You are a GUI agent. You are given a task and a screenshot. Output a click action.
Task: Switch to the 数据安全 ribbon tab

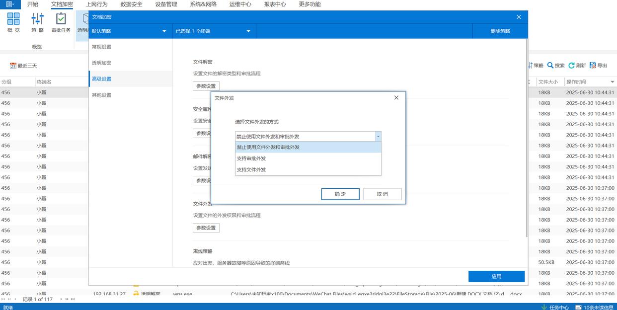[131, 4]
